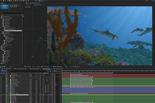Screen dimensions: 155x103
Task: Open Parent dropdown for Caustics Texture layer
Action: point(56,85)
